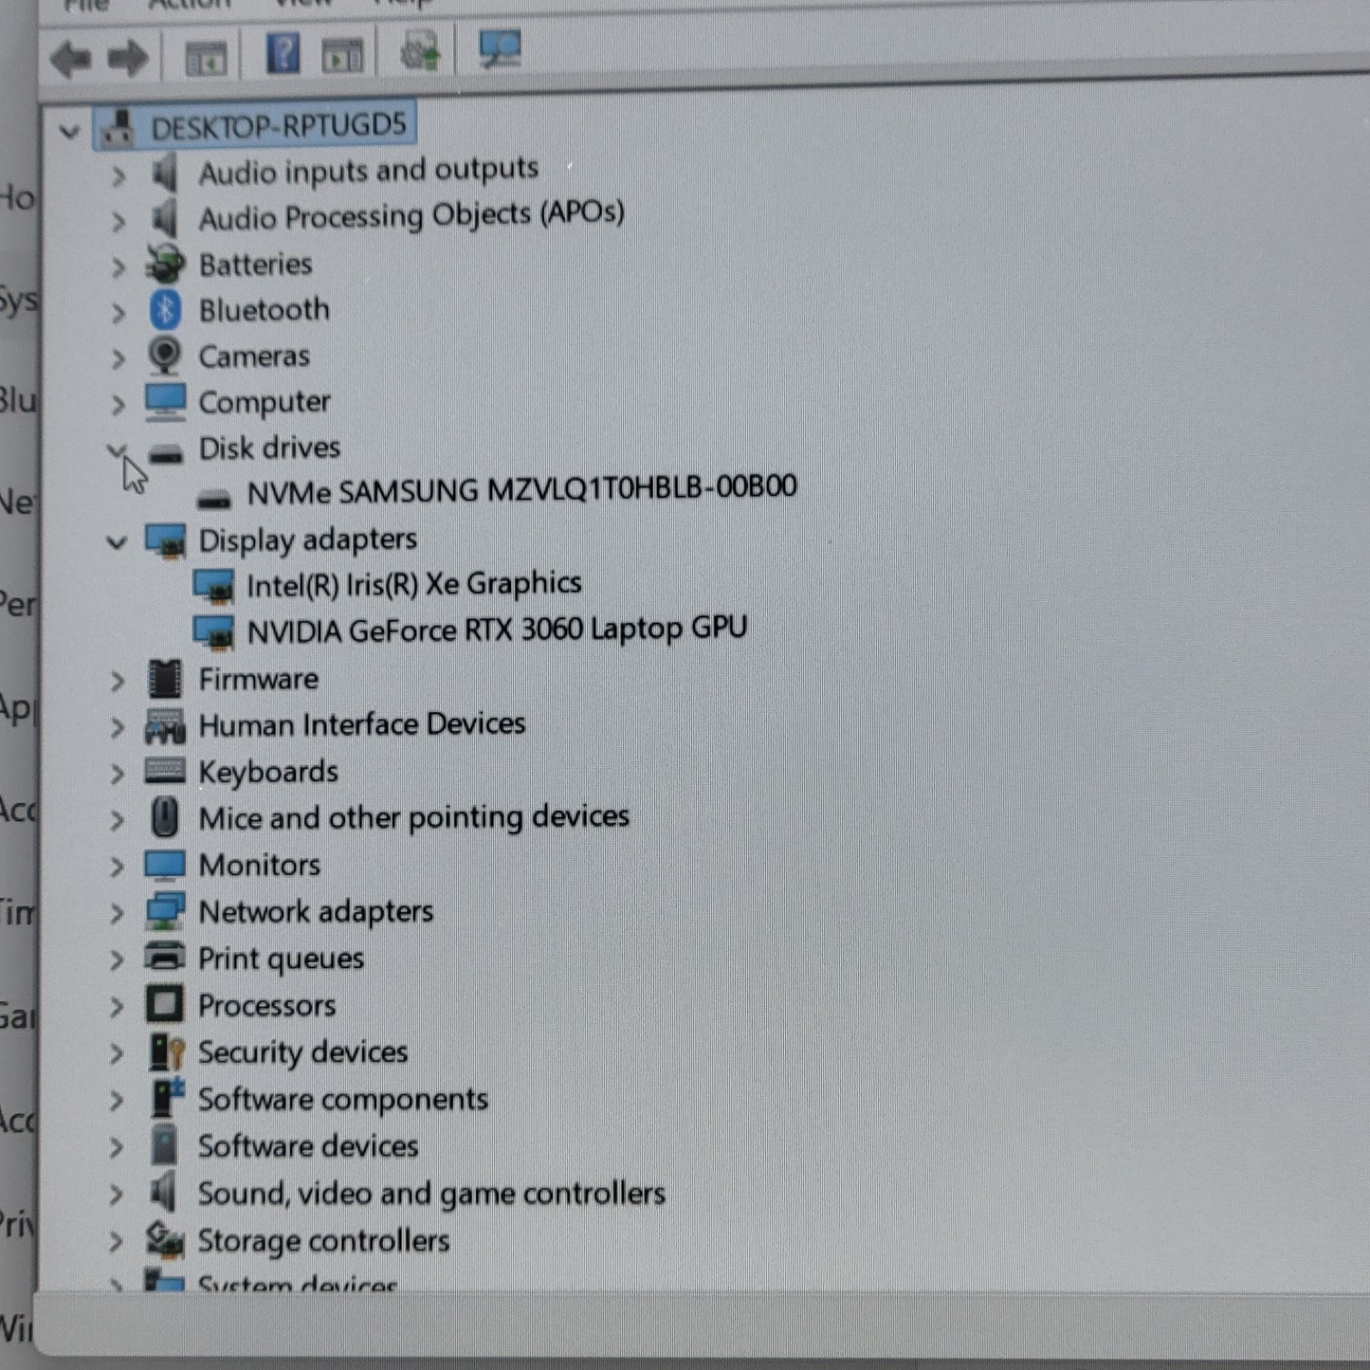Screen dimensions: 1370x1370
Task: Click the Update driver toolbar icon
Action: coord(421,50)
